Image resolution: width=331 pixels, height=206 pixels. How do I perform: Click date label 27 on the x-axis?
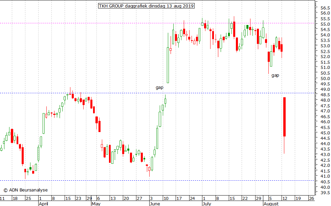pyautogui.click(x=139, y=198)
